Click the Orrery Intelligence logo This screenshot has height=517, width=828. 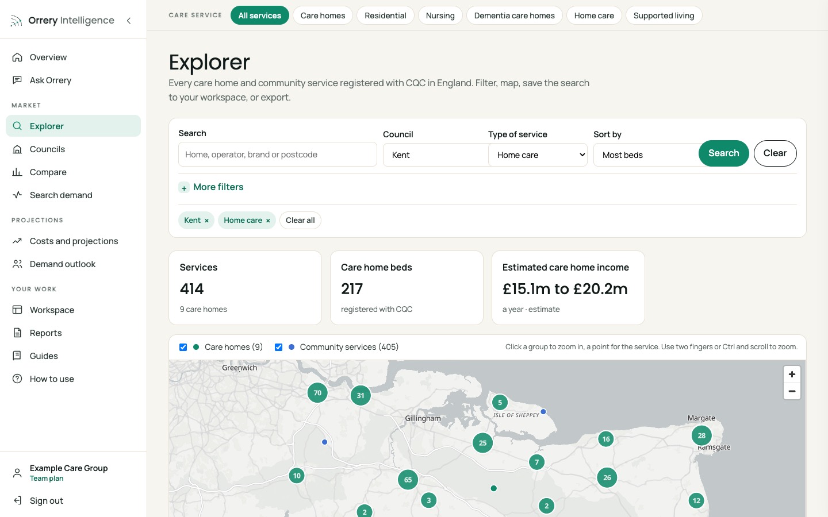(x=62, y=21)
